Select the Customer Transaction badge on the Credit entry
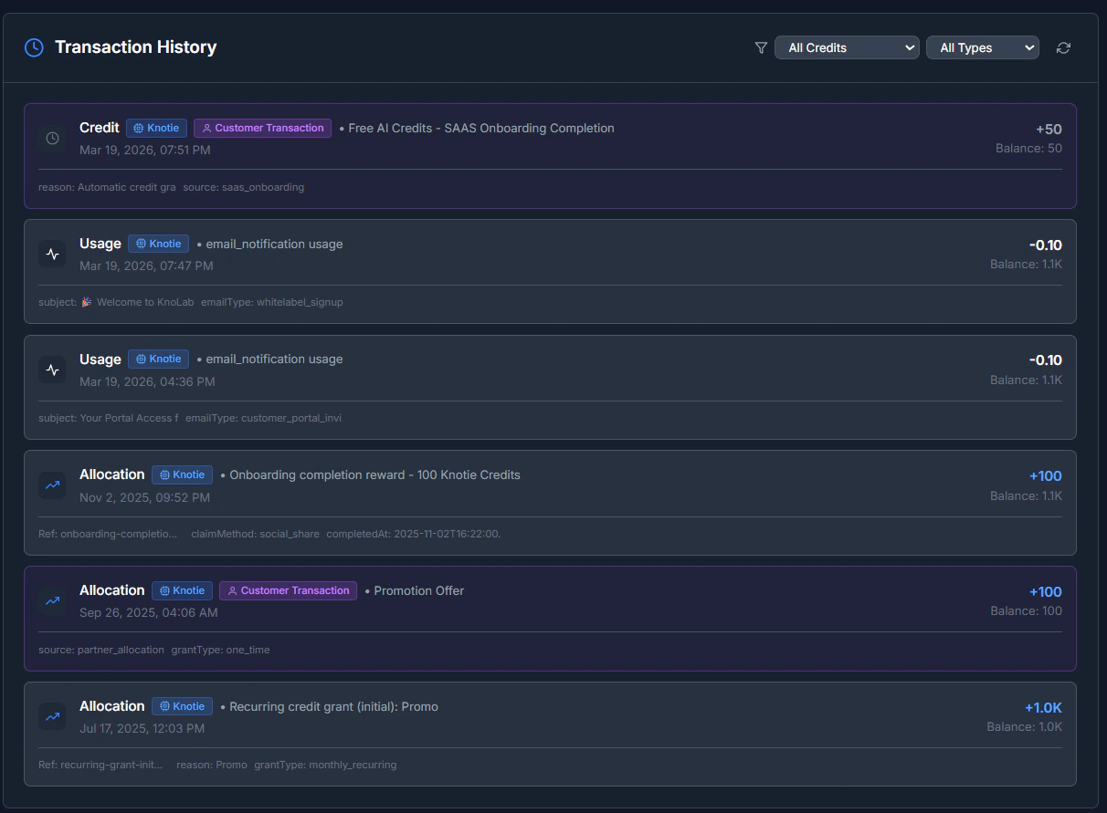The image size is (1107, 813). [x=262, y=128]
